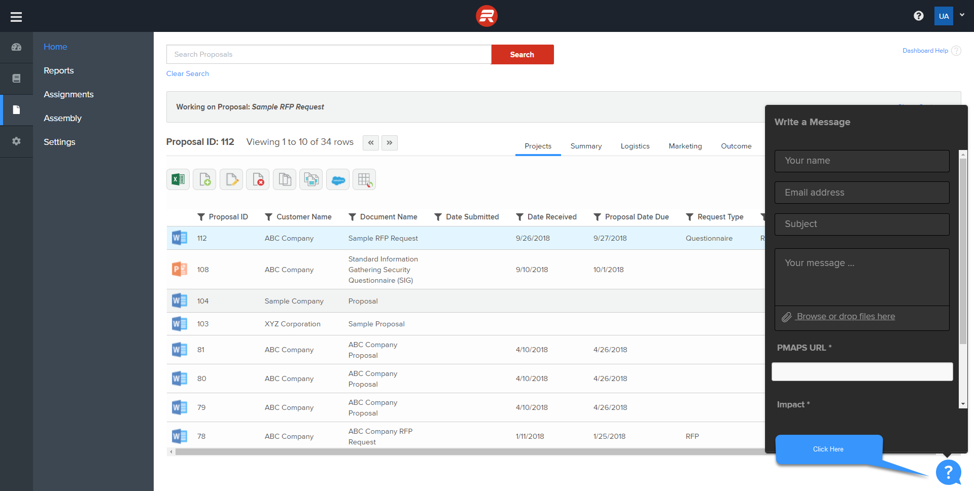Click the red R logo in the header
This screenshot has width=974, height=491.
(486, 16)
